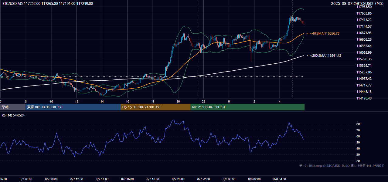Click the RSI axis level 40
Screen dimensions: 388x182
pyautogui.click(x=358, y=148)
